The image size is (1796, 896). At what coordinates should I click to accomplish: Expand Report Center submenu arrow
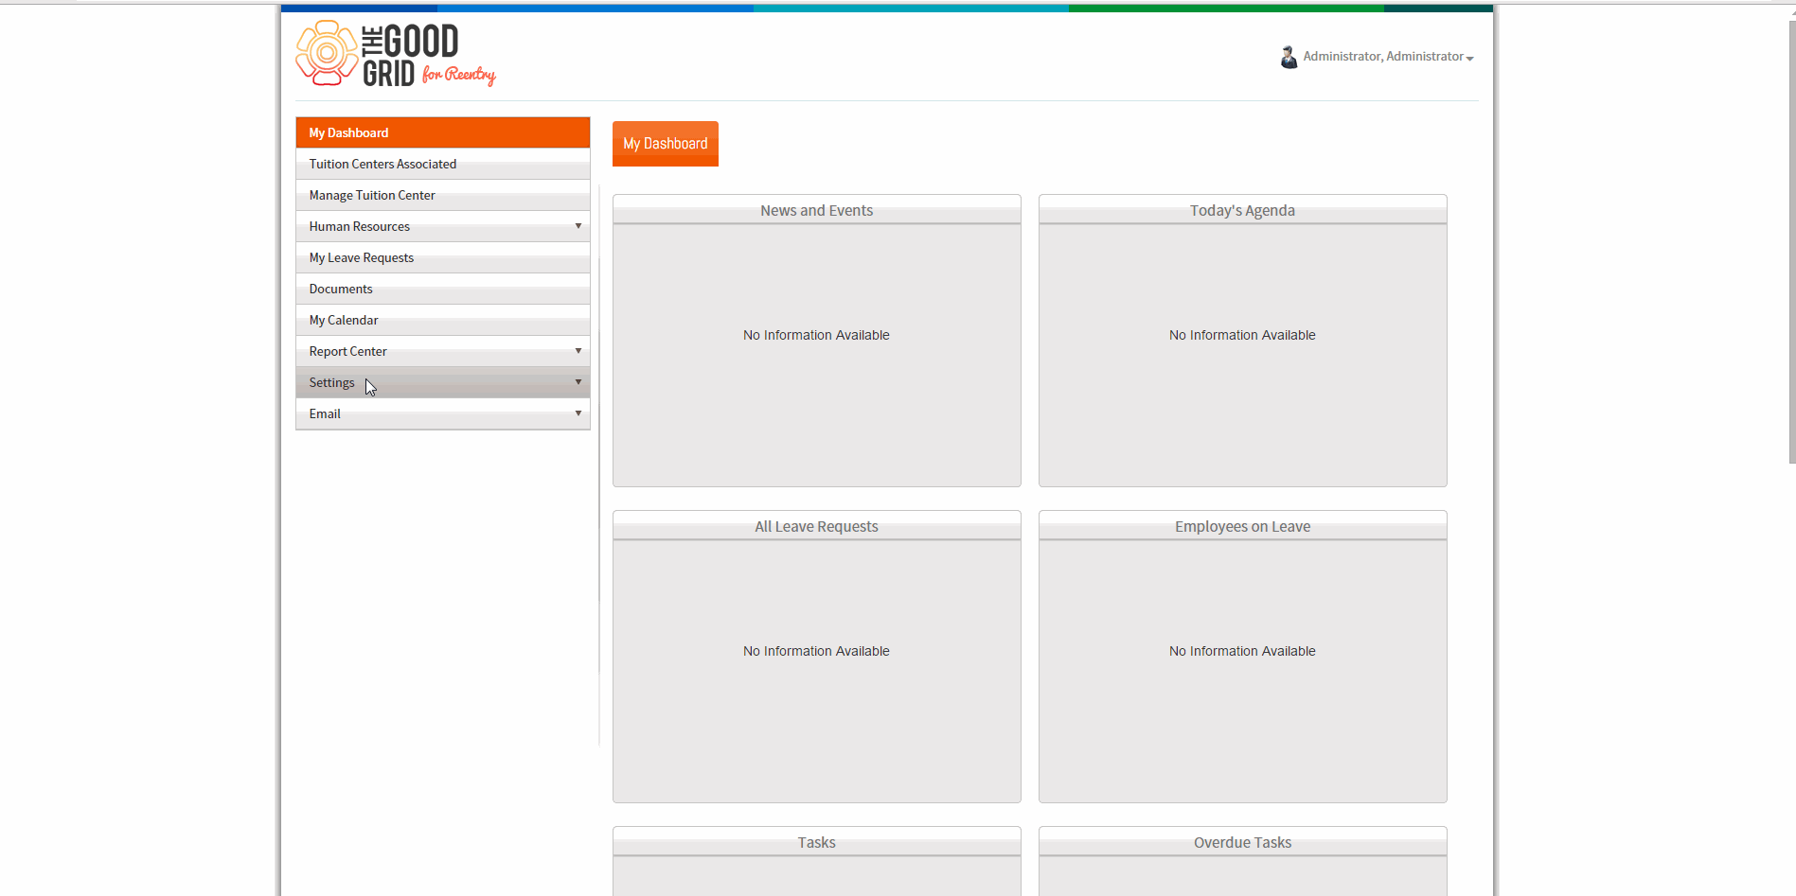tap(578, 350)
